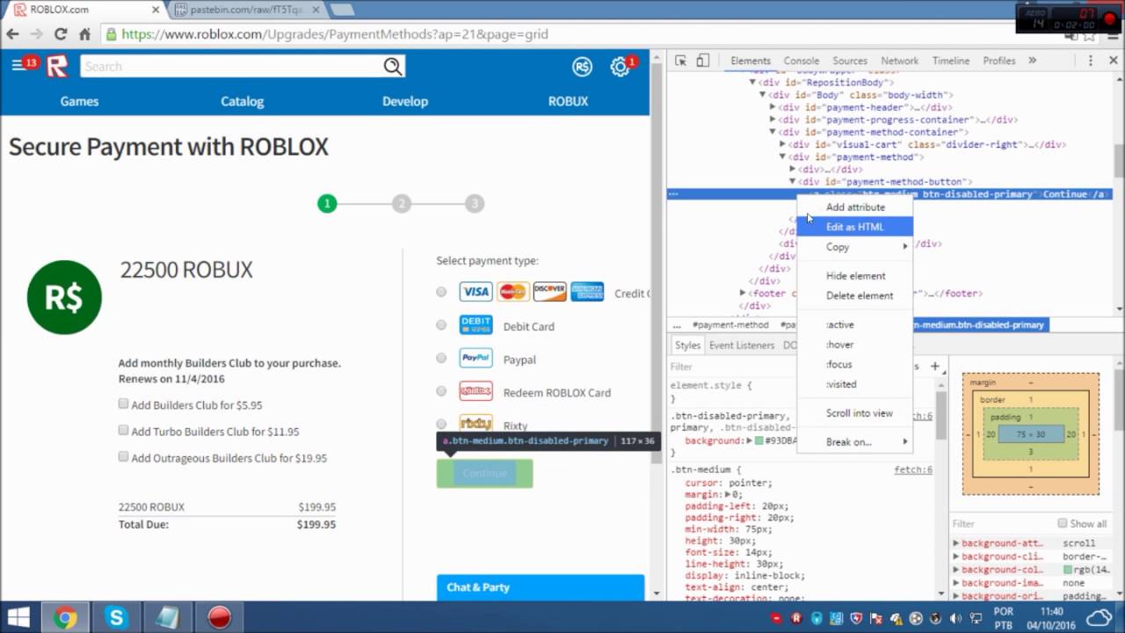The image size is (1125, 633).
Task: Click the PayPal logo icon
Action: click(475, 358)
